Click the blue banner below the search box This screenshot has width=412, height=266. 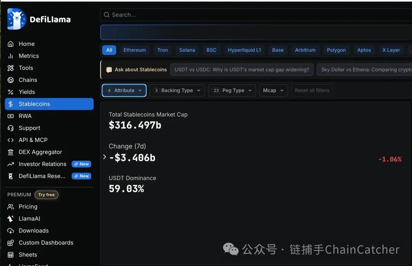pos(256,32)
